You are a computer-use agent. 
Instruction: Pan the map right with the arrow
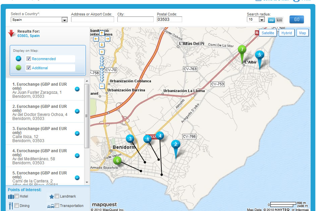pos(107,39)
